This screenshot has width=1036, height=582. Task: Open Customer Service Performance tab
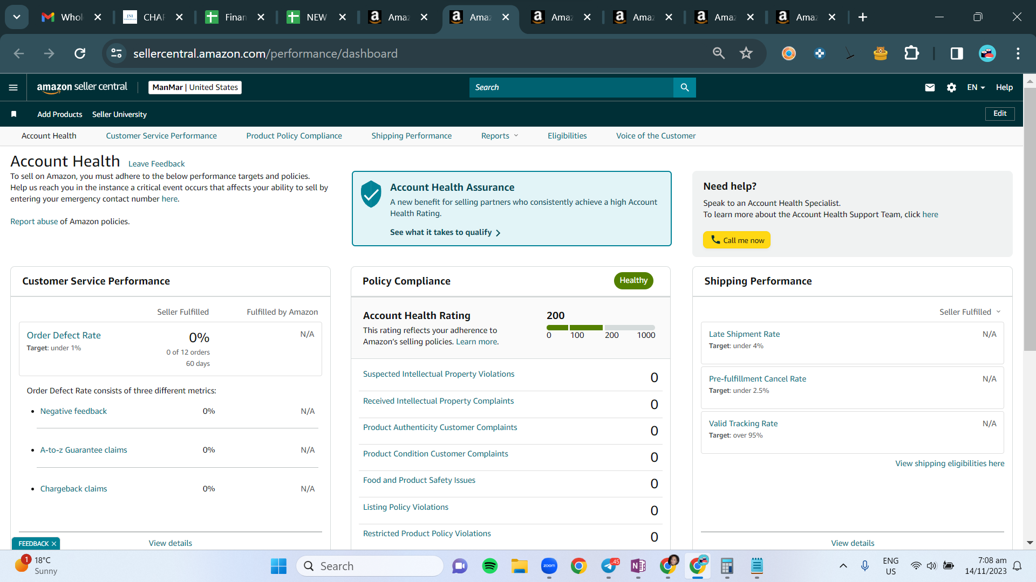click(161, 136)
